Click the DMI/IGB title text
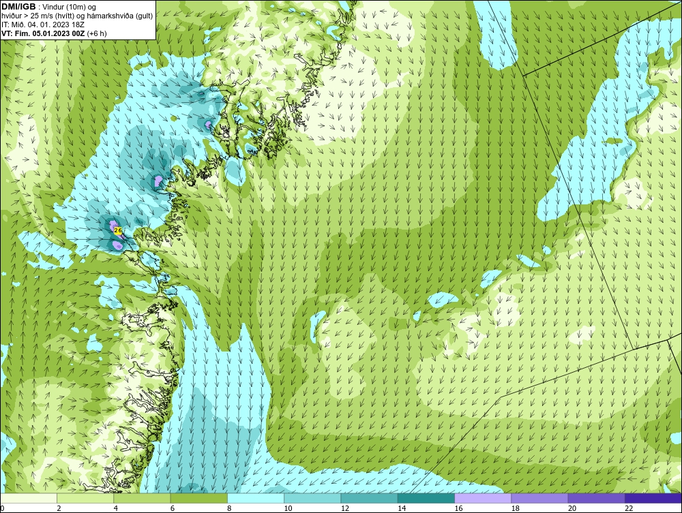Viewport: 682px width, 513px height. tap(18, 7)
